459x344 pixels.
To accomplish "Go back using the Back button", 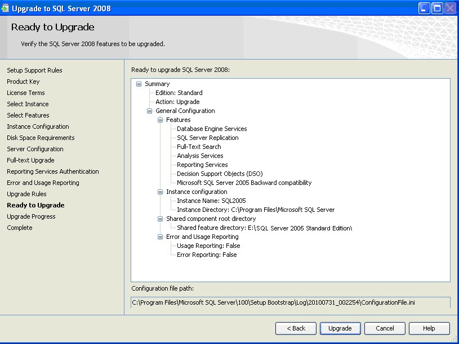I will tap(296, 328).
